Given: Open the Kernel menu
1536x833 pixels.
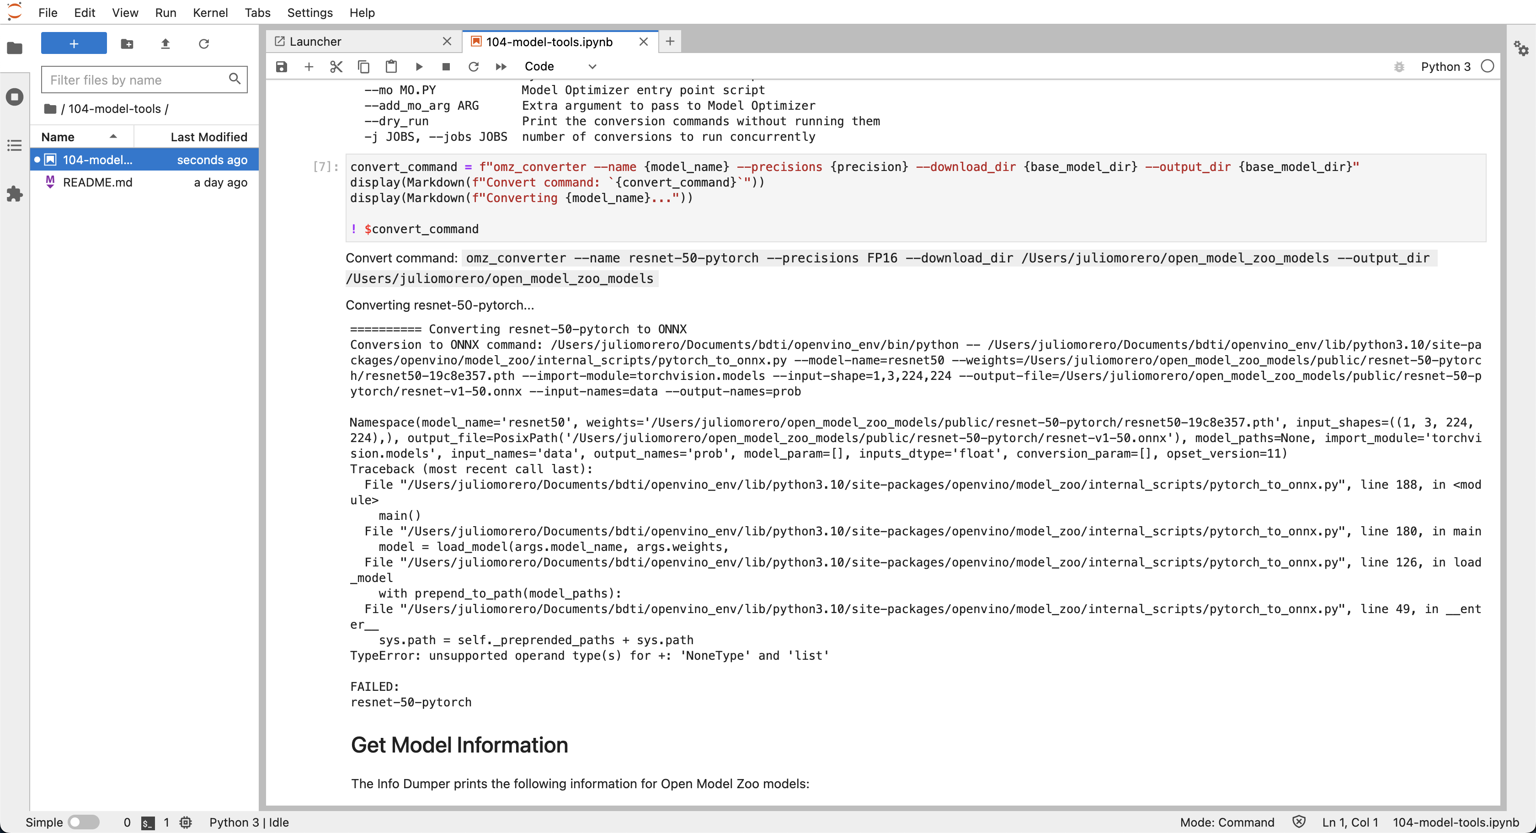Looking at the screenshot, I should (x=209, y=12).
